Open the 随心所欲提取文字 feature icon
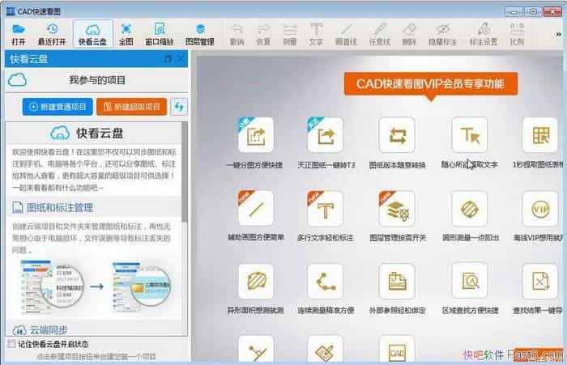The height and width of the screenshot is (365, 567). pos(470,135)
